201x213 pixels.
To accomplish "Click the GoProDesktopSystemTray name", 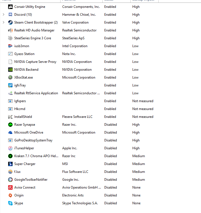I will [x=33, y=140].
